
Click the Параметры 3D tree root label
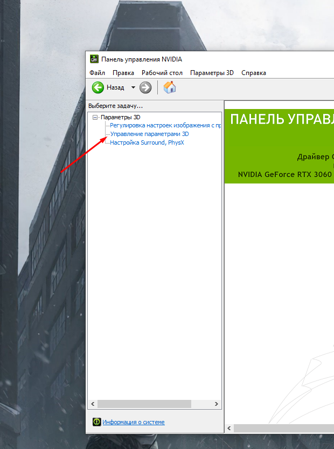pyautogui.click(x=120, y=117)
